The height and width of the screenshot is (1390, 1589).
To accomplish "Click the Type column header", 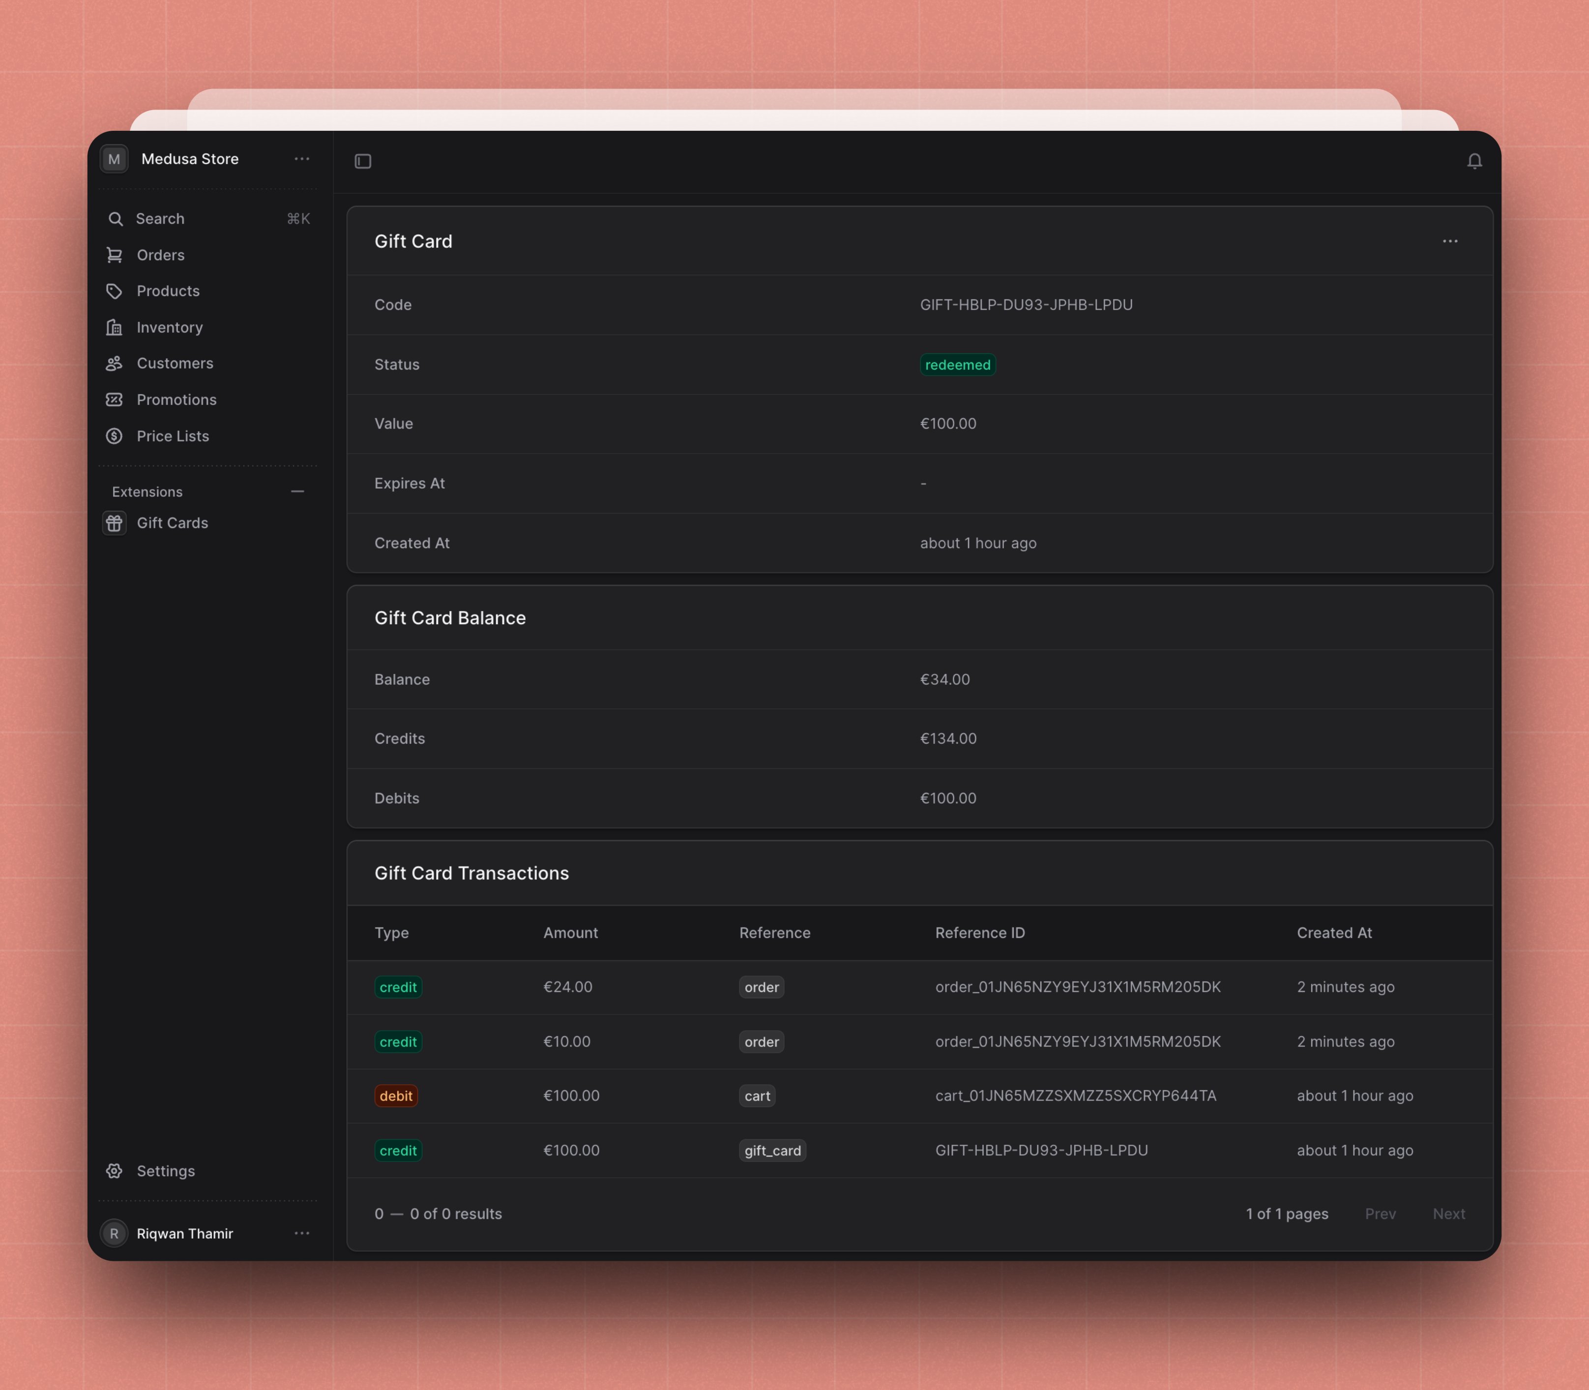I will [392, 933].
